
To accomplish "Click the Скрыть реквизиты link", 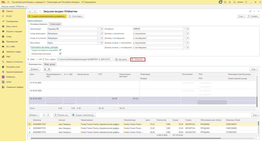I will pos(35,20).
